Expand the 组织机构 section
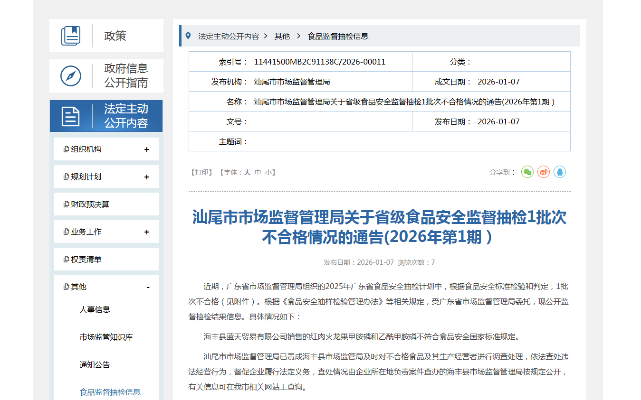 point(146,149)
